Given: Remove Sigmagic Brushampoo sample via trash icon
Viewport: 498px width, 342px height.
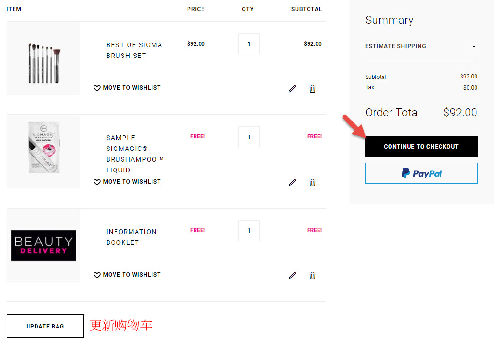Looking at the screenshot, I should point(312,183).
